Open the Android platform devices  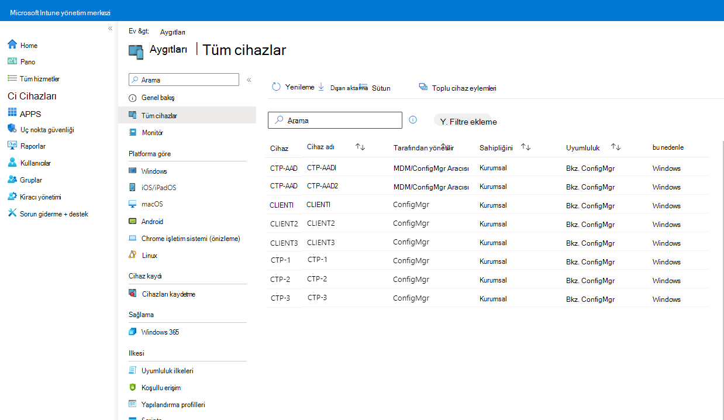[152, 222]
